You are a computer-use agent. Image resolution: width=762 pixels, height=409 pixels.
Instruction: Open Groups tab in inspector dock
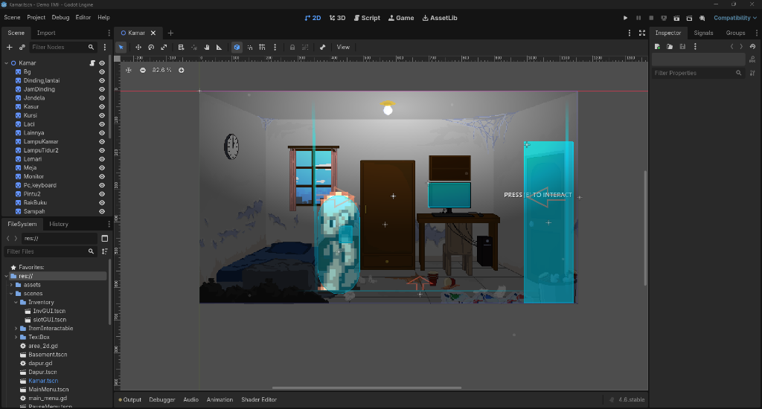click(x=735, y=33)
